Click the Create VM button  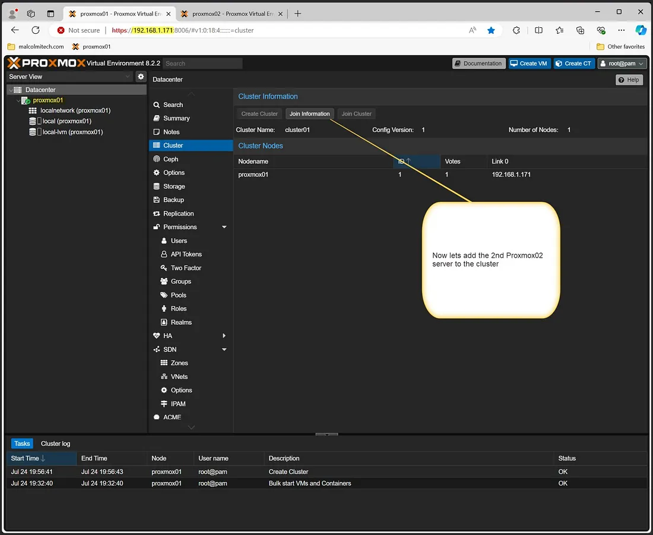click(528, 64)
